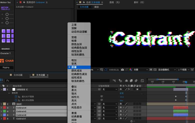This screenshot has width=195, height=123.
Task: Click the hide shy layers icon
Action: (126, 81)
